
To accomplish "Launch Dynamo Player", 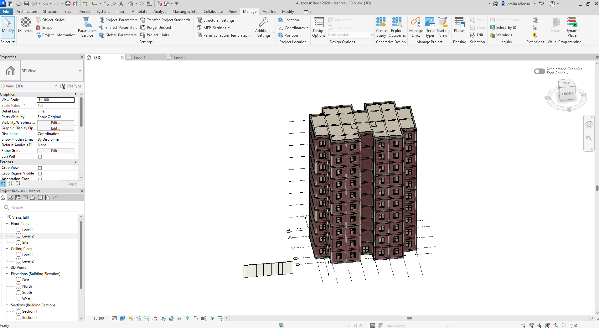I will pos(572,27).
